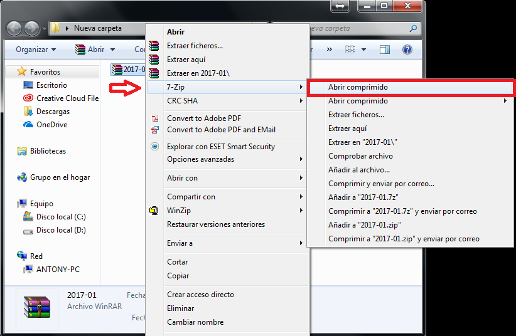Click the Back navigation arrow
The image size is (516, 336).
click(14, 29)
